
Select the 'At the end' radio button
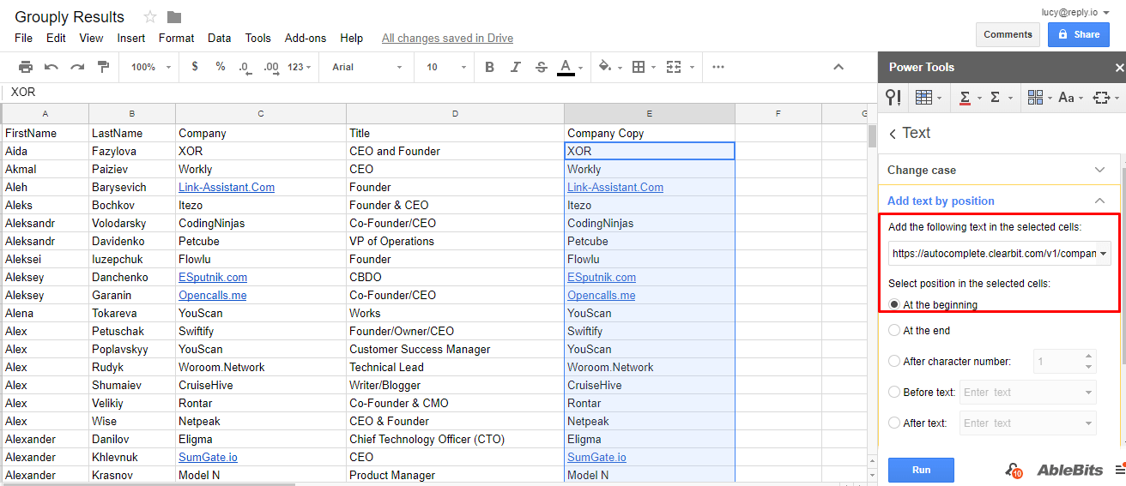click(894, 330)
